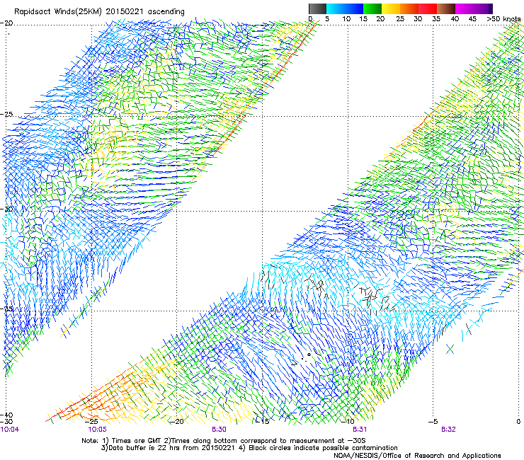The image size is (524, 460).
Task: Click the '-35' latitude label on left axis
Action: click(6, 309)
